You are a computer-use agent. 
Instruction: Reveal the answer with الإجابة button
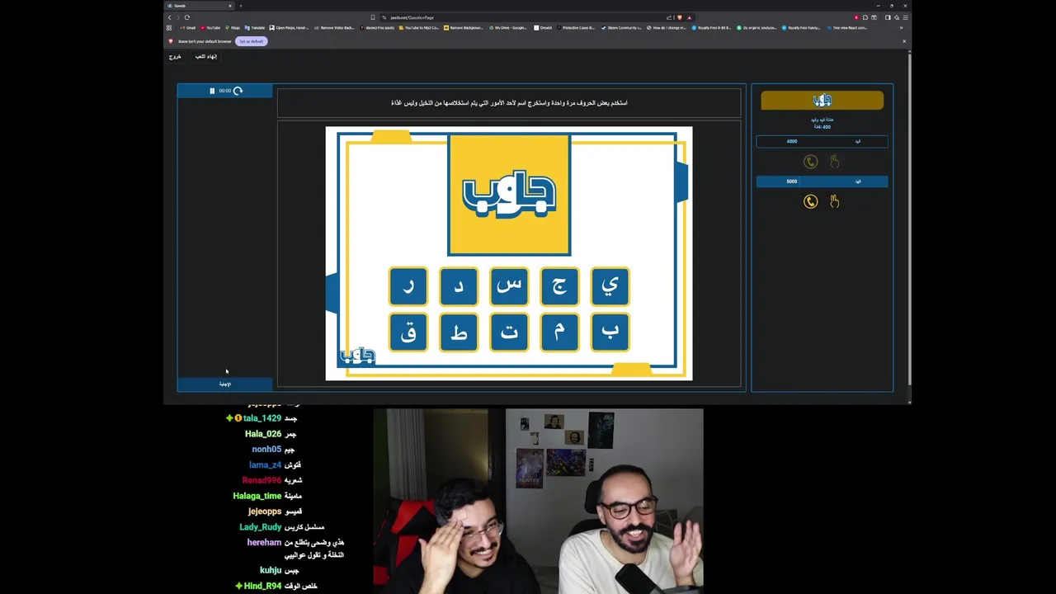[x=224, y=384]
